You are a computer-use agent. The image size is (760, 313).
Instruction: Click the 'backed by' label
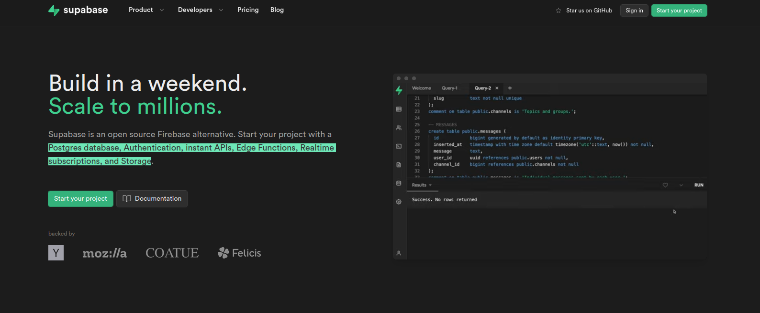[62, 234]
